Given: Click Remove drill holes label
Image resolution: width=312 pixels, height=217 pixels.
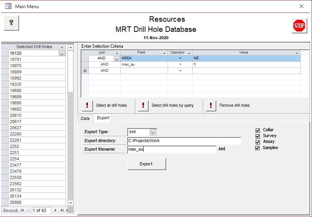Looking at the screenshot, I should [235, 105].
